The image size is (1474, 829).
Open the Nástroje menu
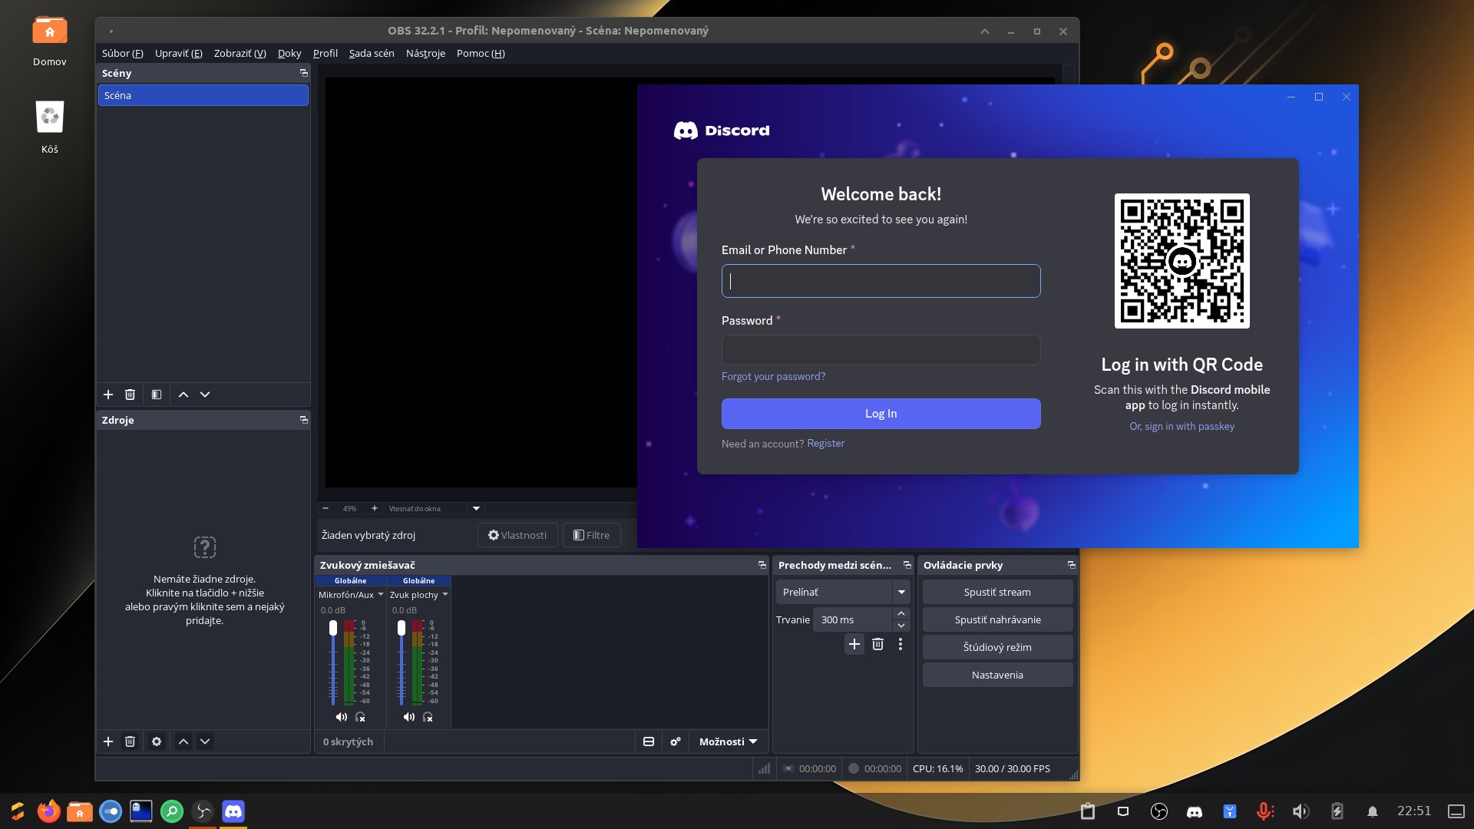(x=425, y=53)
